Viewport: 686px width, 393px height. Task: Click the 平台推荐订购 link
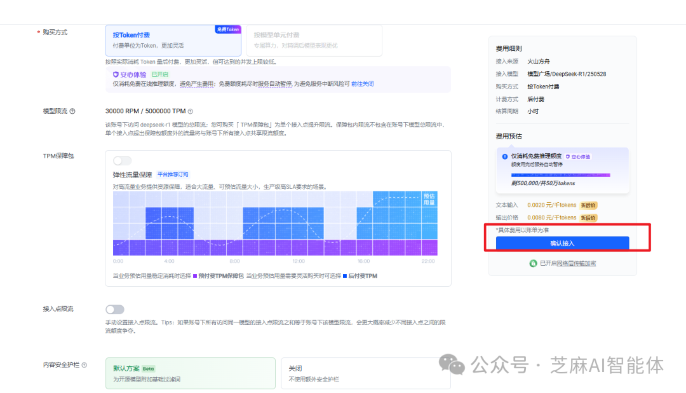tap(173, 174)
